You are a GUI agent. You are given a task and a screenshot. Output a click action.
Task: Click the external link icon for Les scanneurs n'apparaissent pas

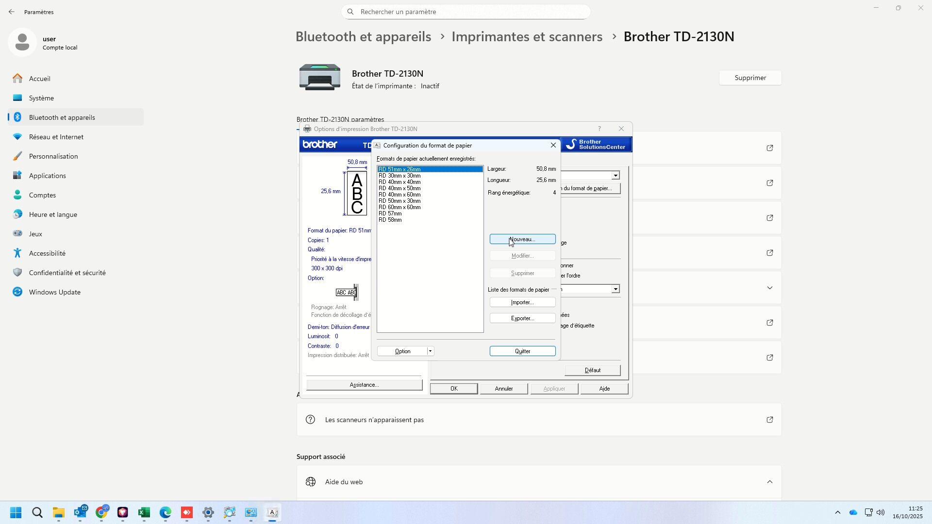pos(769,420)
